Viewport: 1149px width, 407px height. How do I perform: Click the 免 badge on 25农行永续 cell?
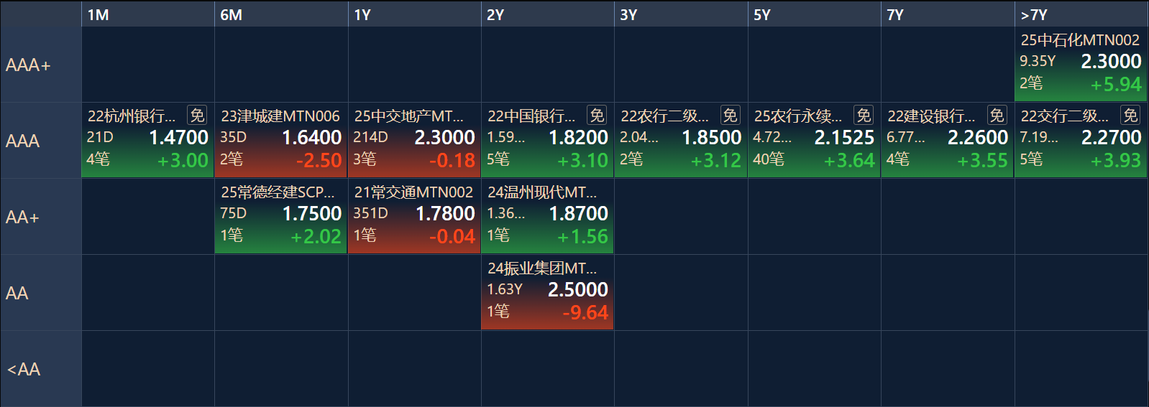864,115
